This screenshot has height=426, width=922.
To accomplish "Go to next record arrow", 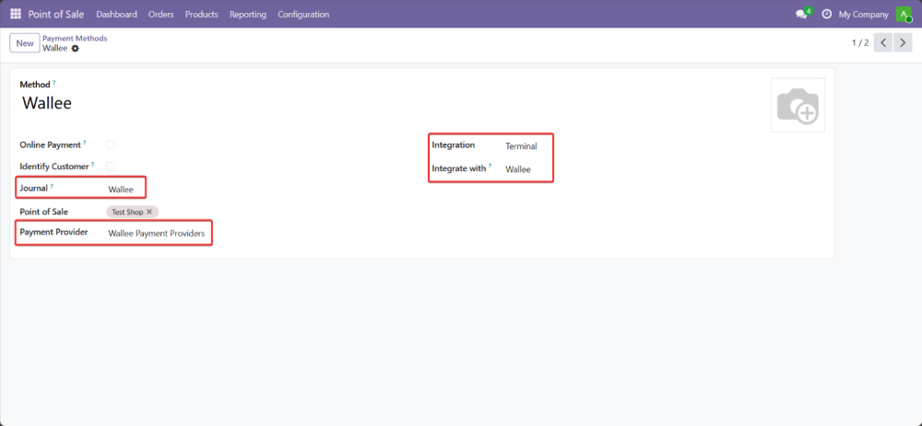I will coord(903,43).
